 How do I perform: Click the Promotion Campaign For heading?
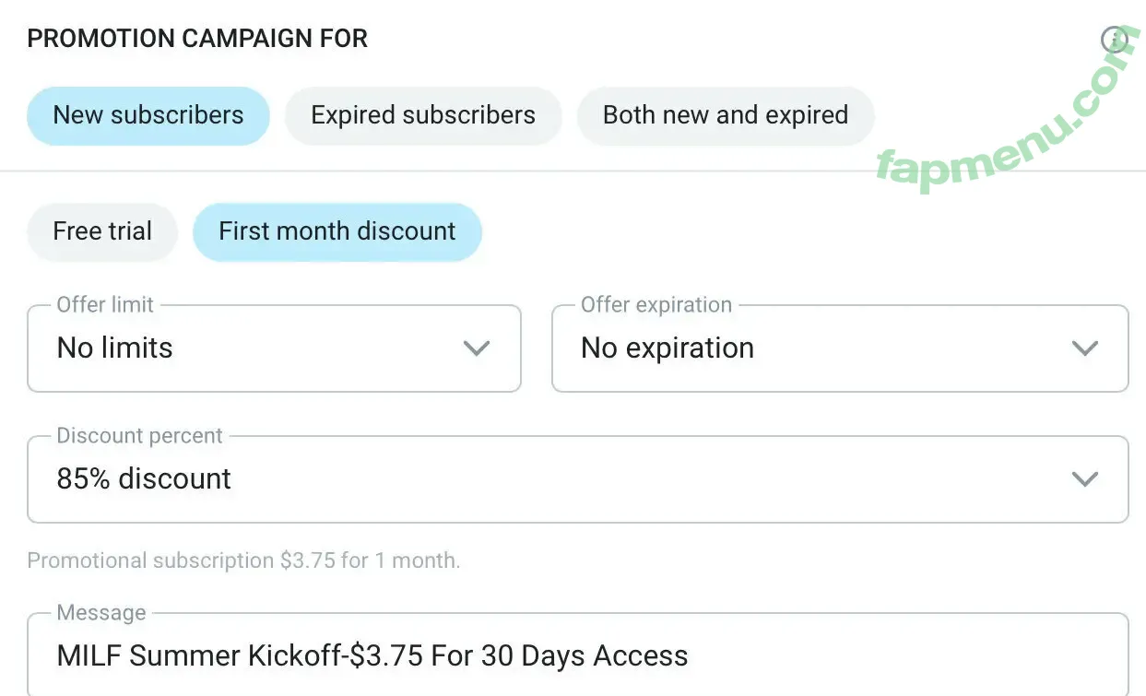[x=197, y=39]
